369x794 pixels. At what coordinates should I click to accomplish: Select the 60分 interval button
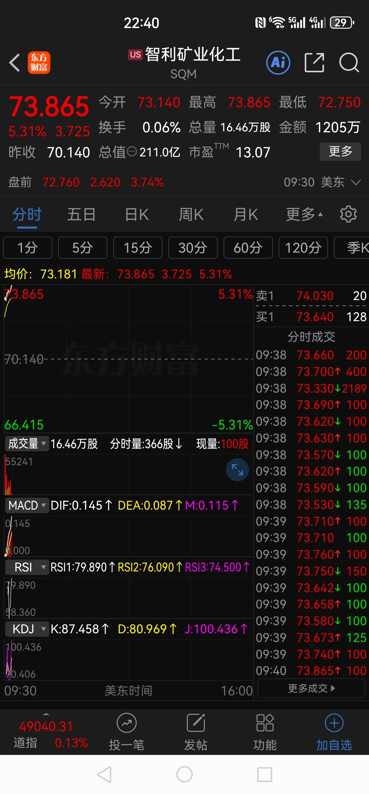pos(248,248)
